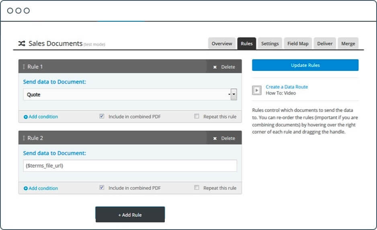Switch to the Merge tab
This screenshot has height=230, width=377.
point(348,43)
